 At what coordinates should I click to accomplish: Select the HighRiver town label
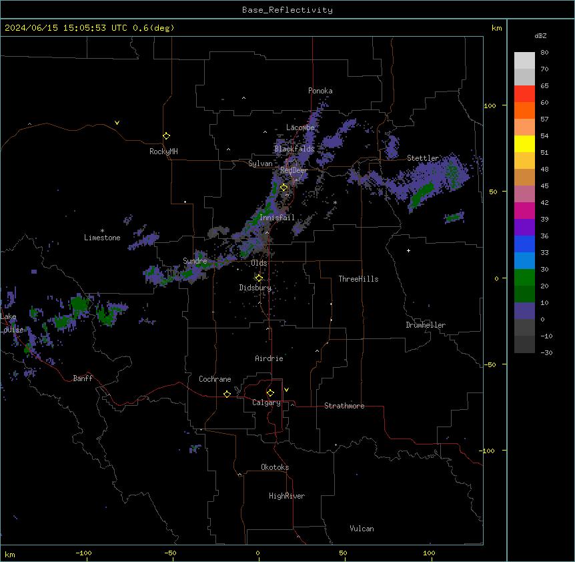point(287,496)
